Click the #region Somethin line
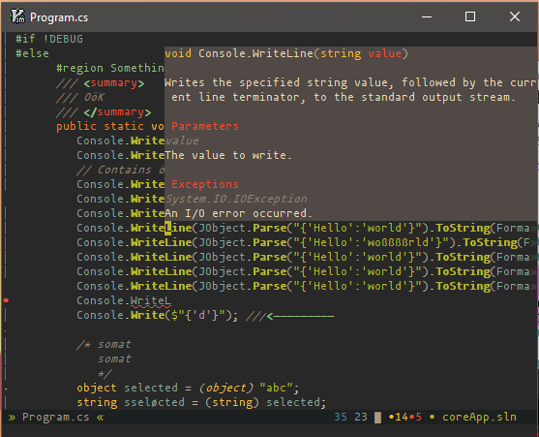 click(x=110, y=68)
